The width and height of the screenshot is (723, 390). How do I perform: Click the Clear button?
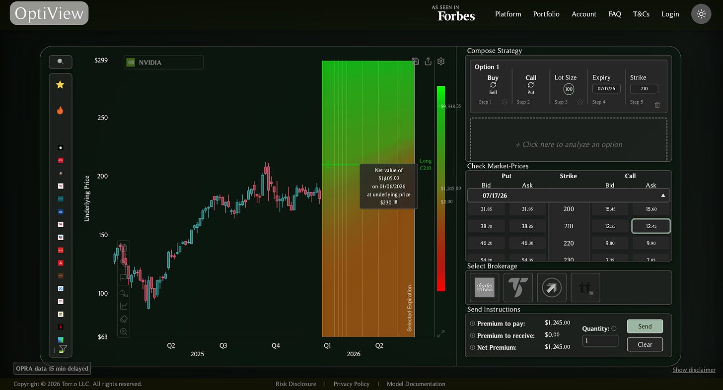[x=645, y=344]
